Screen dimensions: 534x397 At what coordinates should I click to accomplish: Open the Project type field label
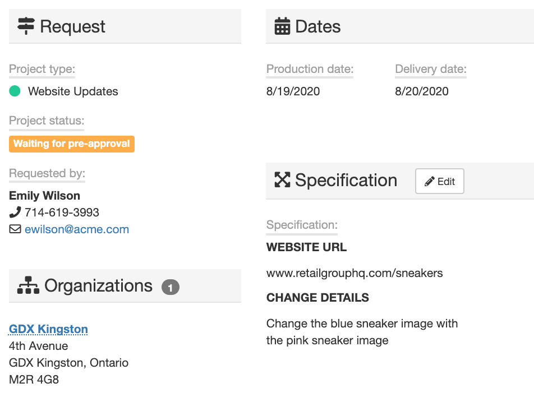[x=42, y=69]
